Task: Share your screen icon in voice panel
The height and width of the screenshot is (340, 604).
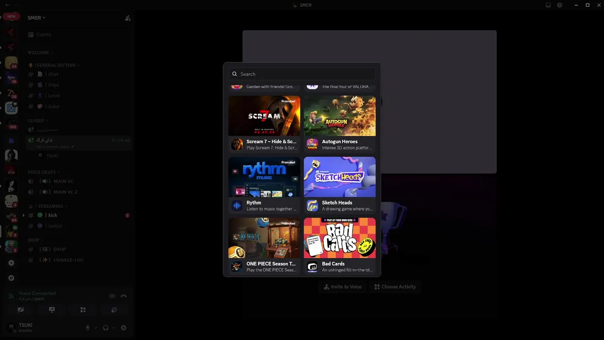Action: [x=52, y=310]
